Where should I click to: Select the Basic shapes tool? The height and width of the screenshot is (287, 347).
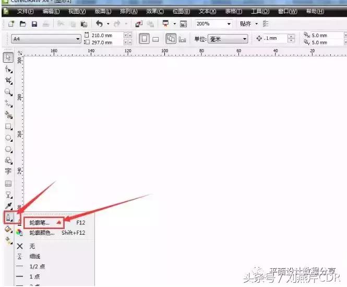click(8, 160)
